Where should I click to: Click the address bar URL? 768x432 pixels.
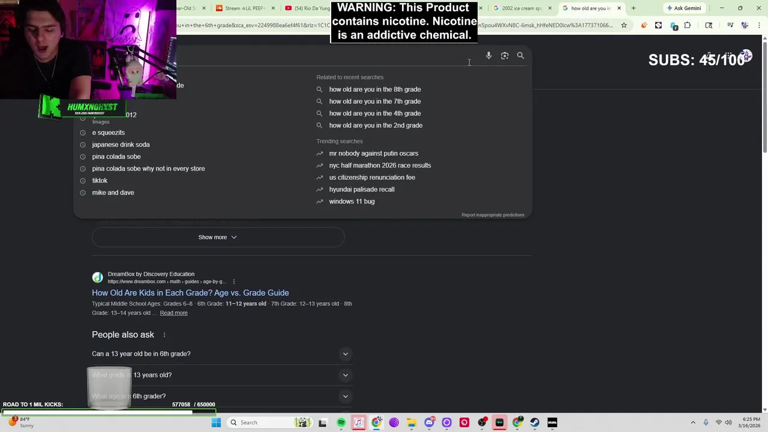coord(396,25)
